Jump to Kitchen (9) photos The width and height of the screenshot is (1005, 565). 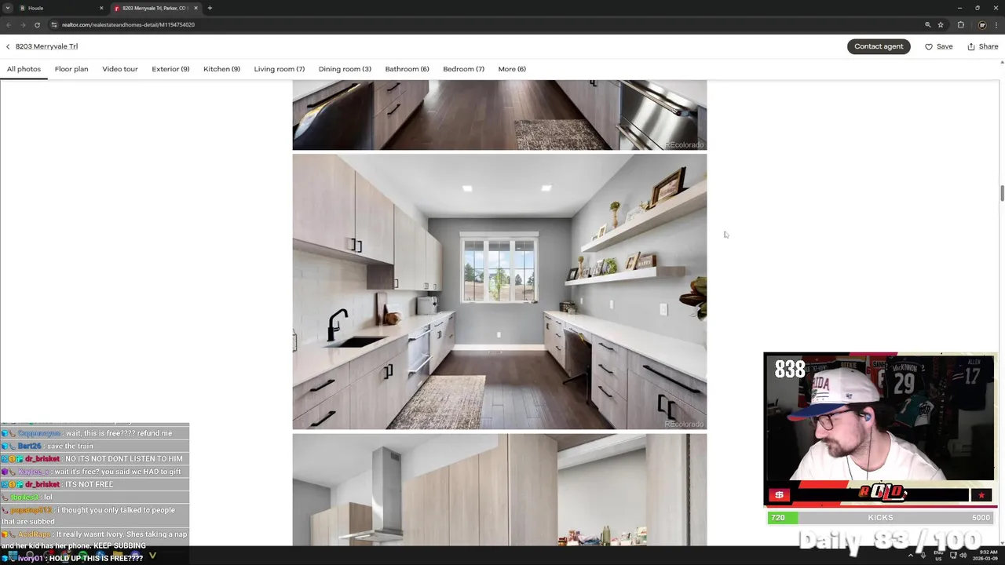click(x=221, y=69)
